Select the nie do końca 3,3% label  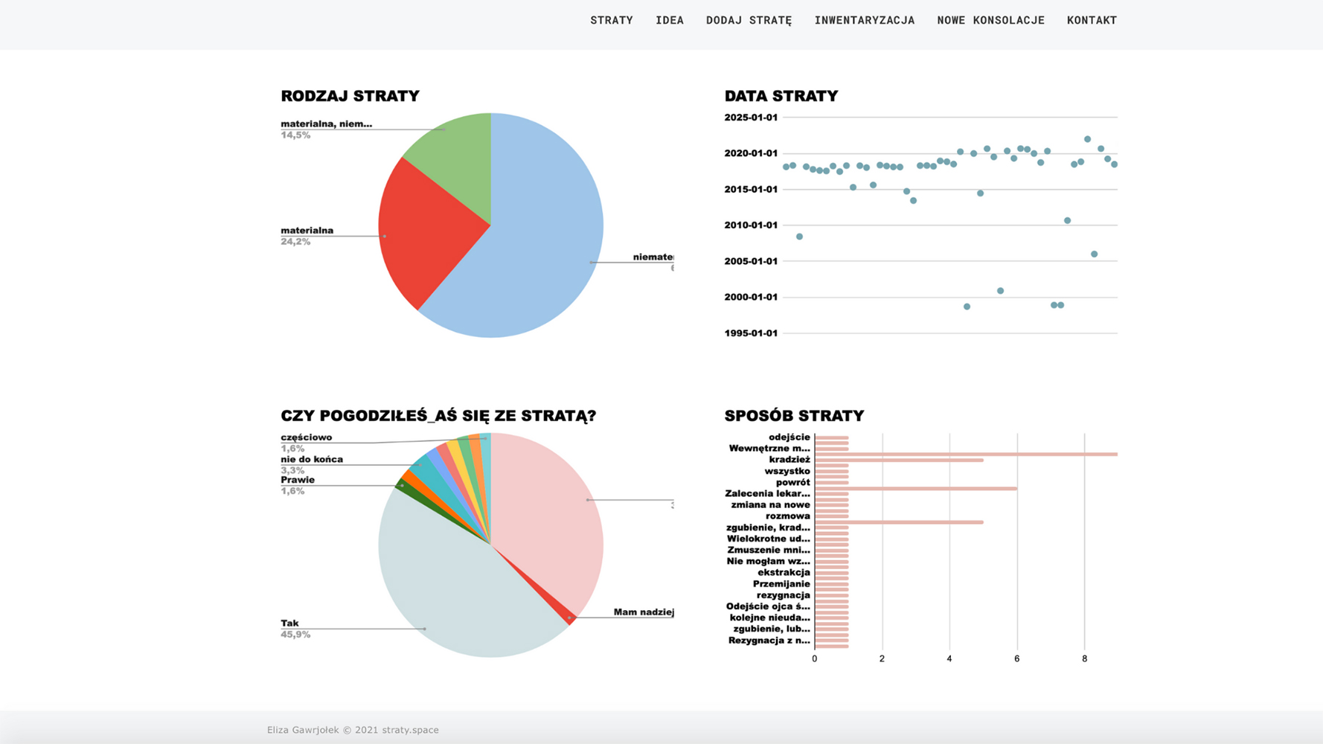[x=311, y=464]
